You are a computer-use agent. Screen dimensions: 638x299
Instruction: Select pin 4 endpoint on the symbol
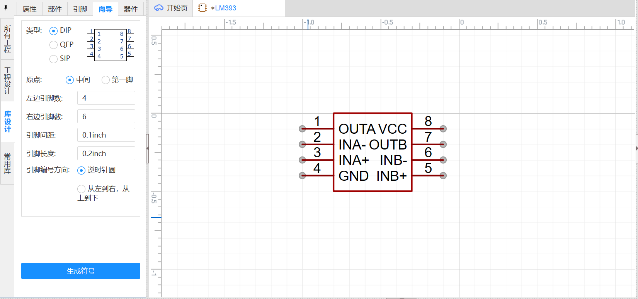[303, 176]
